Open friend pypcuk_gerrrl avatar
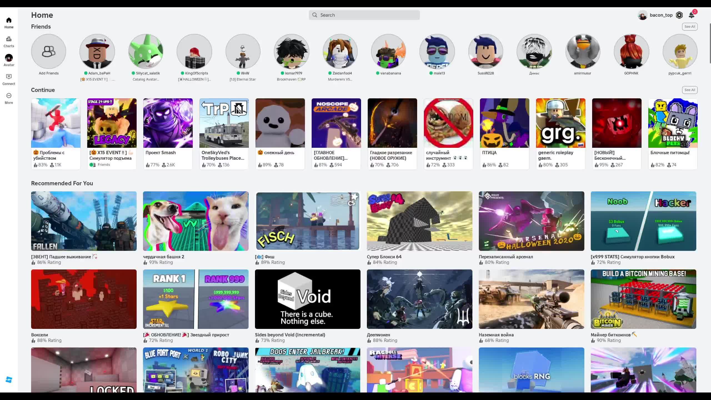The height and width of the screenshot is (400, 711). click(x=680, y=51)
